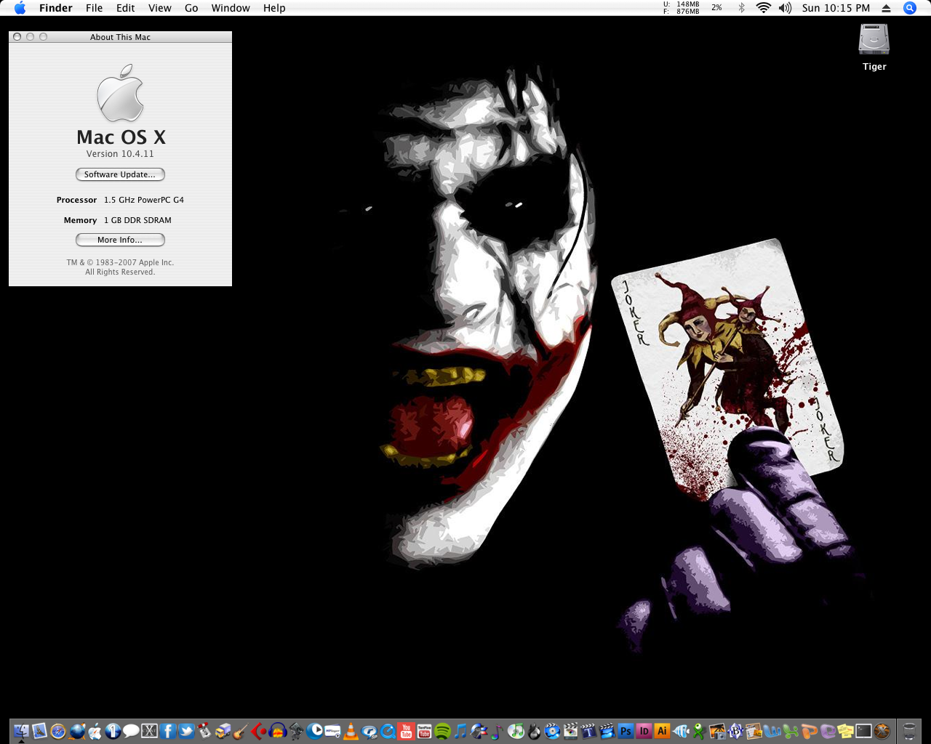Launch Facebook icon in the Dock
This screenshot has width=931, height=744.
tap(168, 731)
